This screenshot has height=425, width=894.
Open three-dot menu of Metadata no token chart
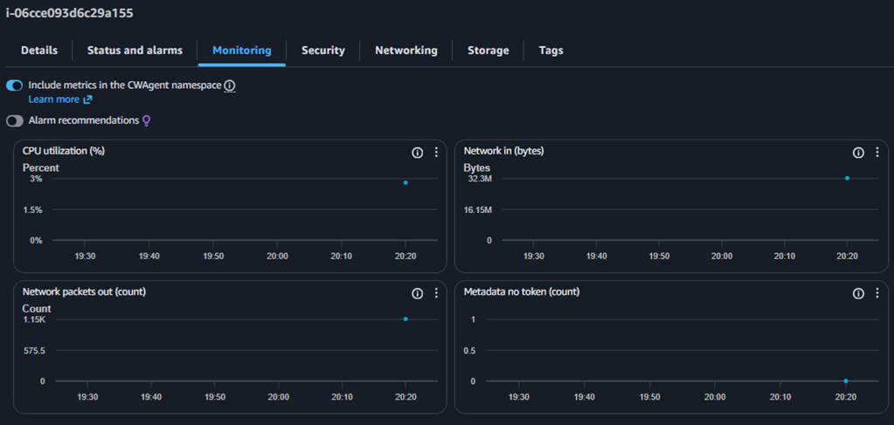[877, 293]
